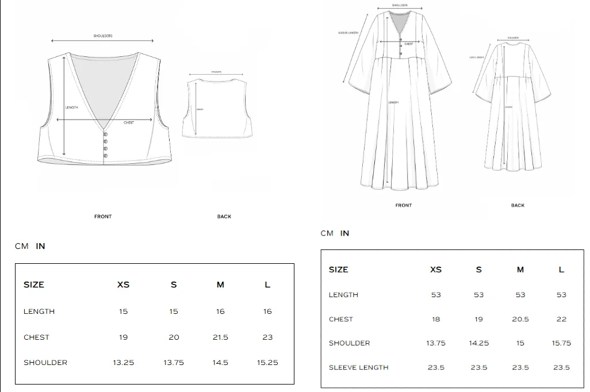The width and height of the screenshot is (590, 392).
Task: Click the 20.5 chest value in the dress table
Action: click(520, 319)
